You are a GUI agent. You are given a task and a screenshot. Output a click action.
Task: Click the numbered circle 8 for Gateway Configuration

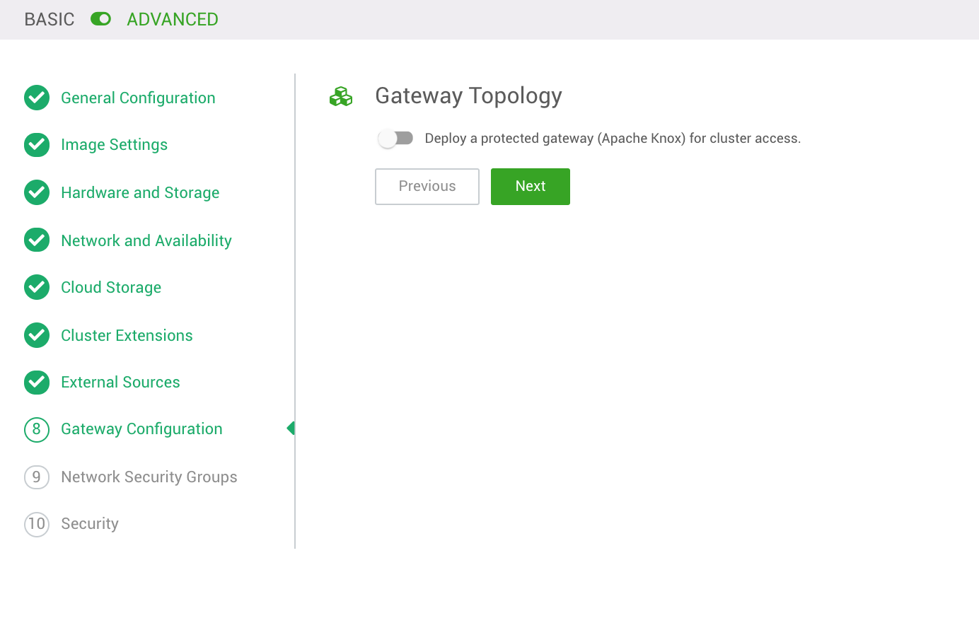37,429
